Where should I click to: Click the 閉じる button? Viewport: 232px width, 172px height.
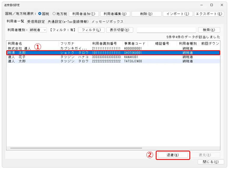point(211,162)
